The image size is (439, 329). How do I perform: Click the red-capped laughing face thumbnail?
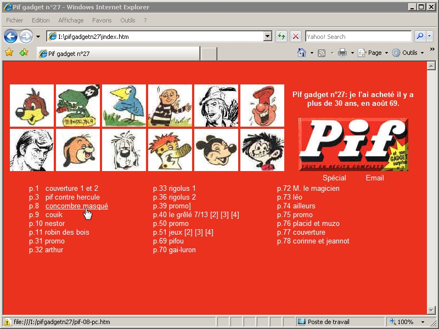click(x=262, y=105)
